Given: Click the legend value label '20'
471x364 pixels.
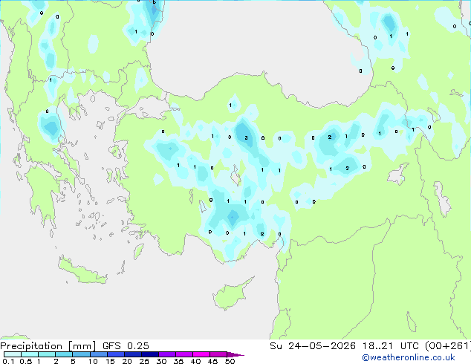Looking at the screenshot, I should point(127,361).
